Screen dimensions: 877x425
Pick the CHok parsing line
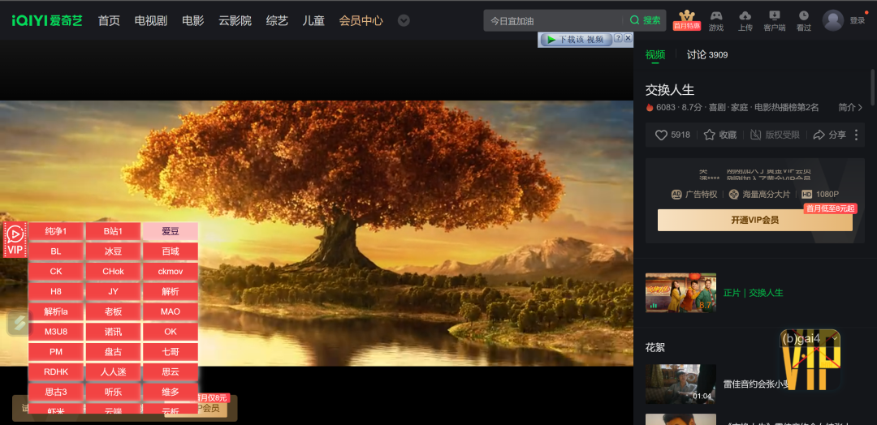pos(113,272)
